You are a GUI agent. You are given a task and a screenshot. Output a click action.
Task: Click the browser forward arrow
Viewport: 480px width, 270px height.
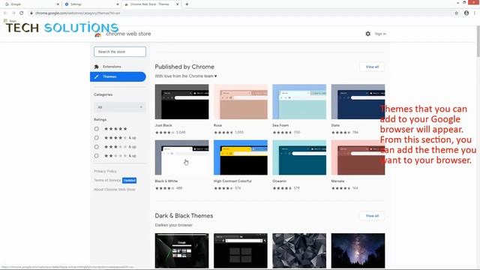13,13
